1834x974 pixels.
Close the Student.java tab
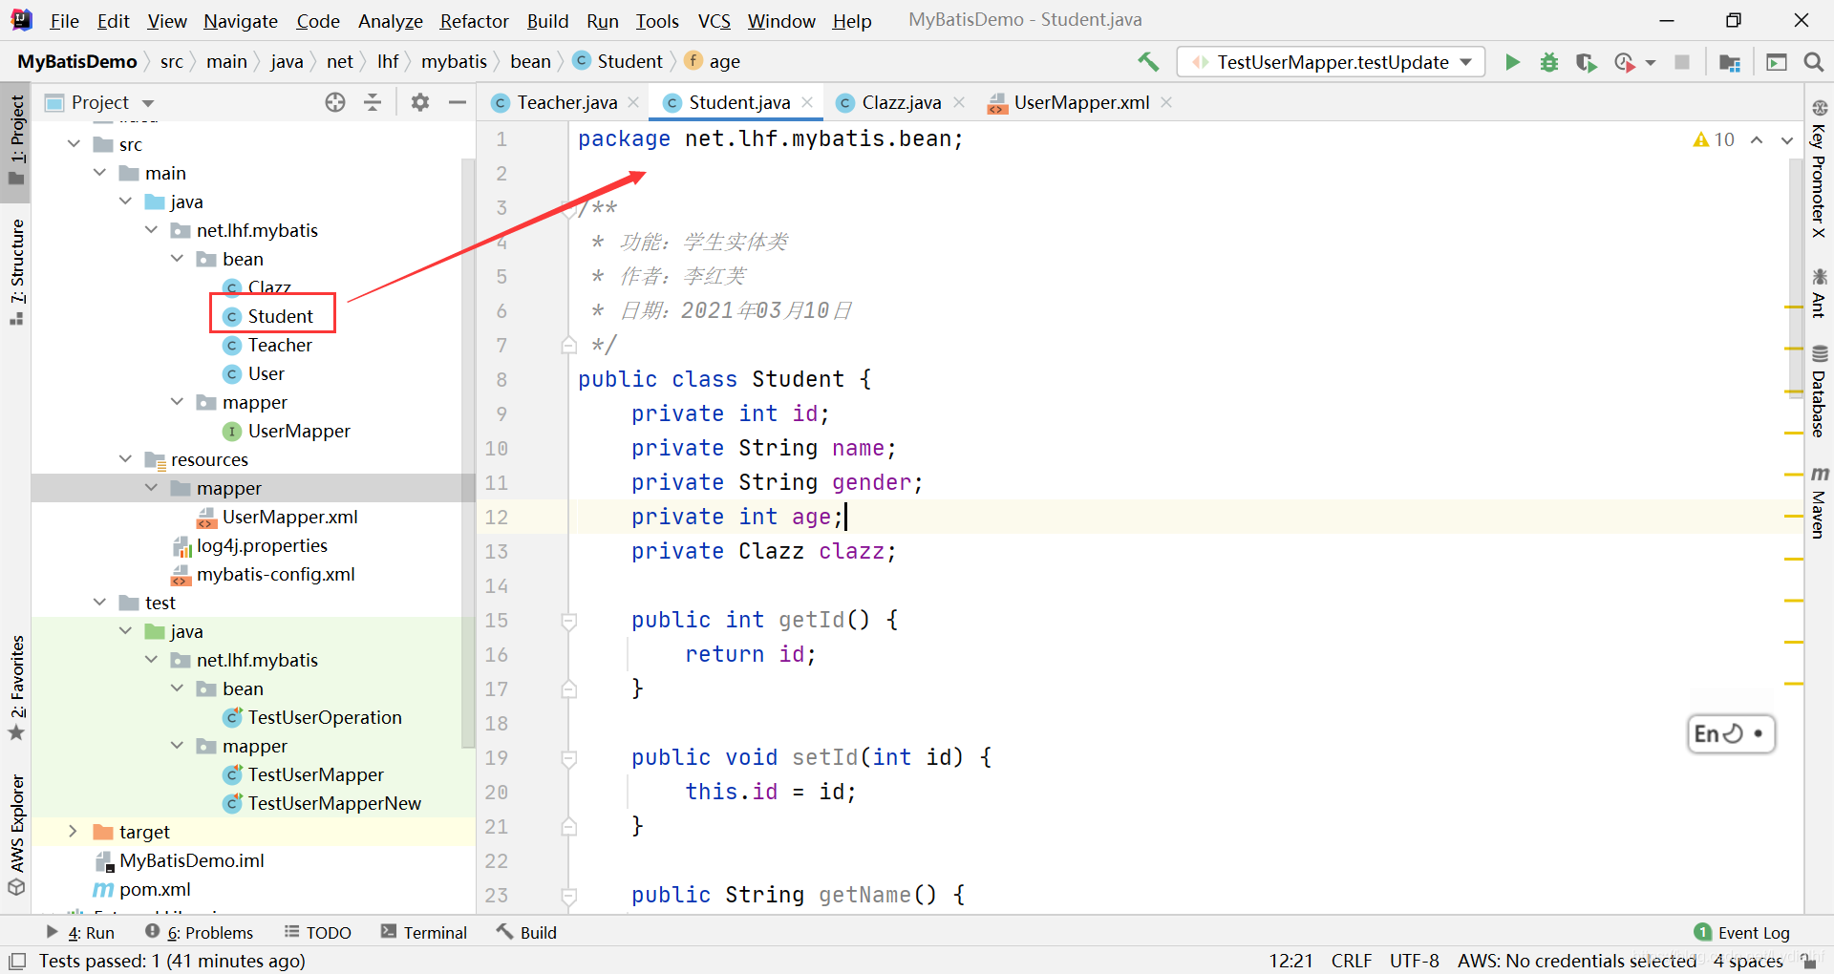[807, 102]
